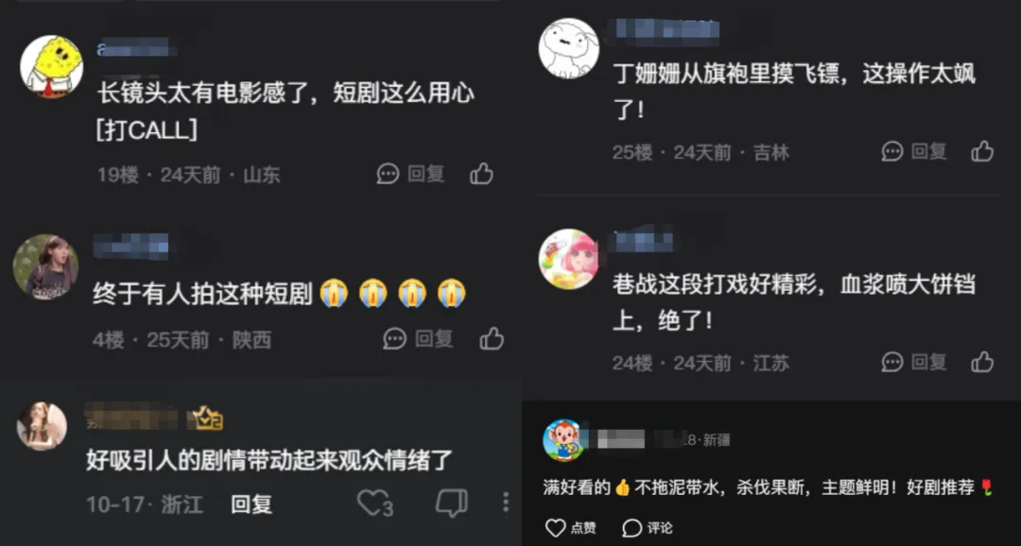Like the 19楼 comment about 长镜头
The image size is (1021, 546).
pyautogui.click(x=481, y=174)
